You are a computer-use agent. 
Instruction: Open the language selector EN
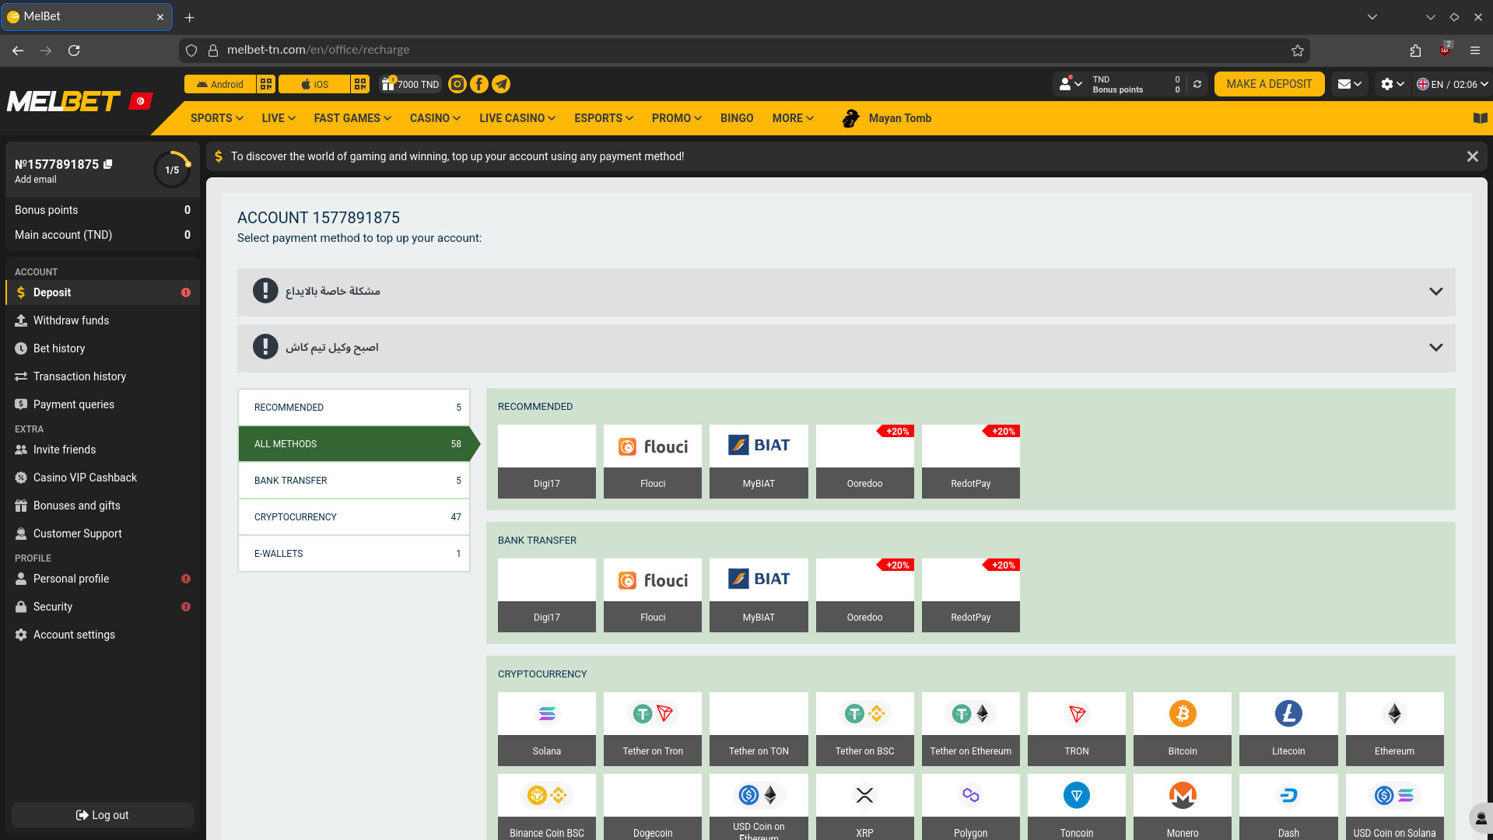coord(1452,84)
